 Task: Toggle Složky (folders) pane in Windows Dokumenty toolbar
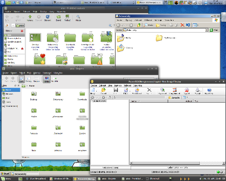[161, 25]
